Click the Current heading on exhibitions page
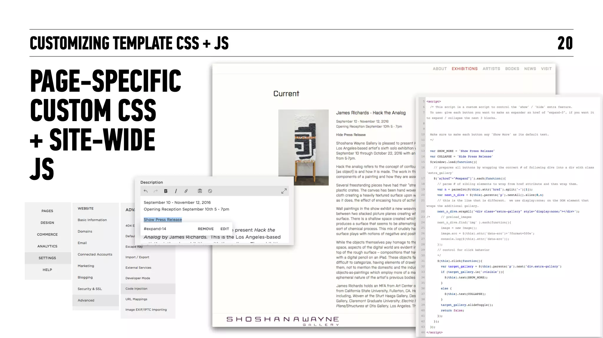This screenshot has height=338, width=603. [286, 94]
